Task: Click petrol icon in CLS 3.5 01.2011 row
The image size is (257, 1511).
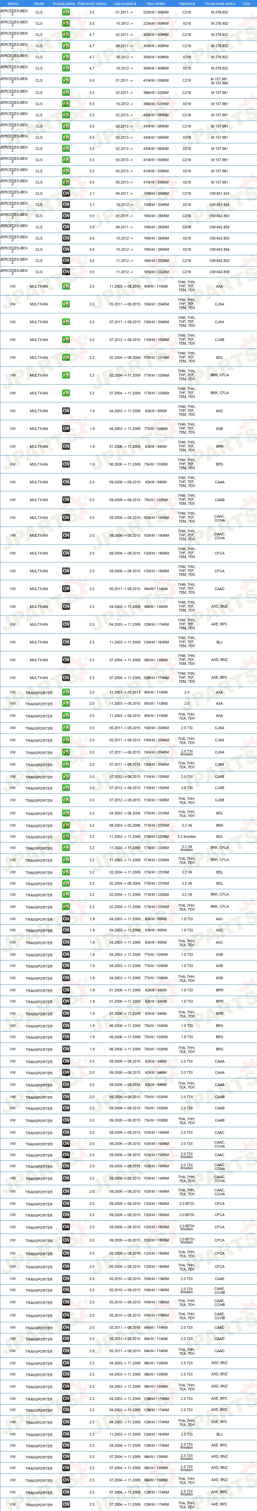Action: pos(66,12)
